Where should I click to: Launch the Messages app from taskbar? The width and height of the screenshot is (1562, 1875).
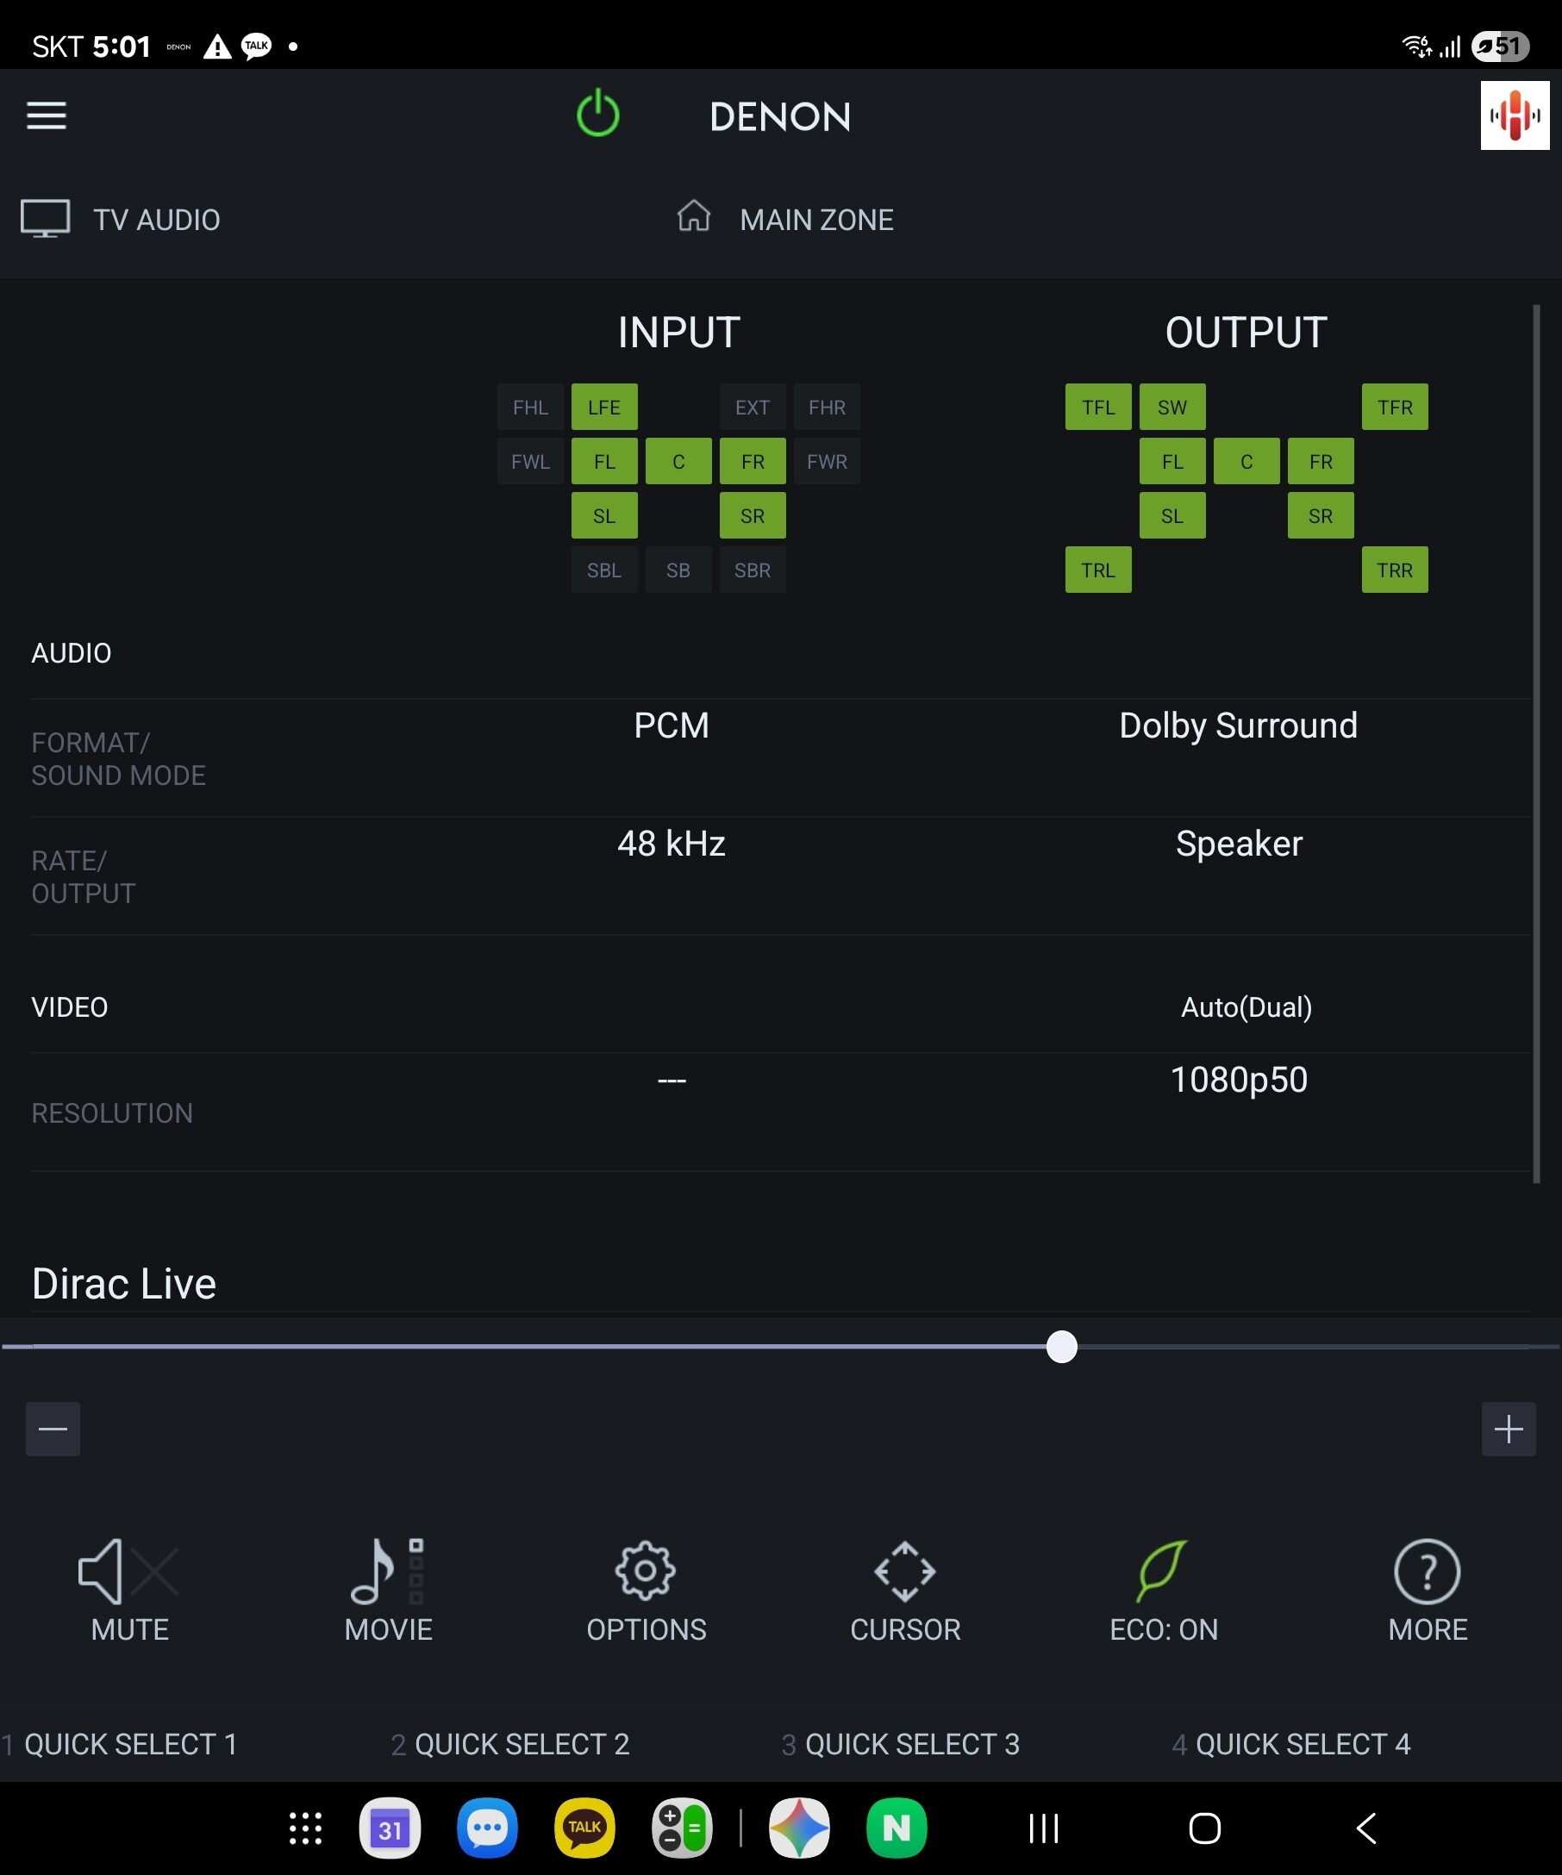487,1828
